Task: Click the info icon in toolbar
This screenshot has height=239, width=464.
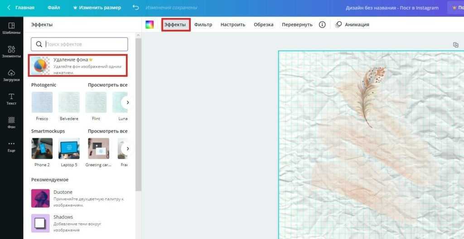Action: click(322, 24)
